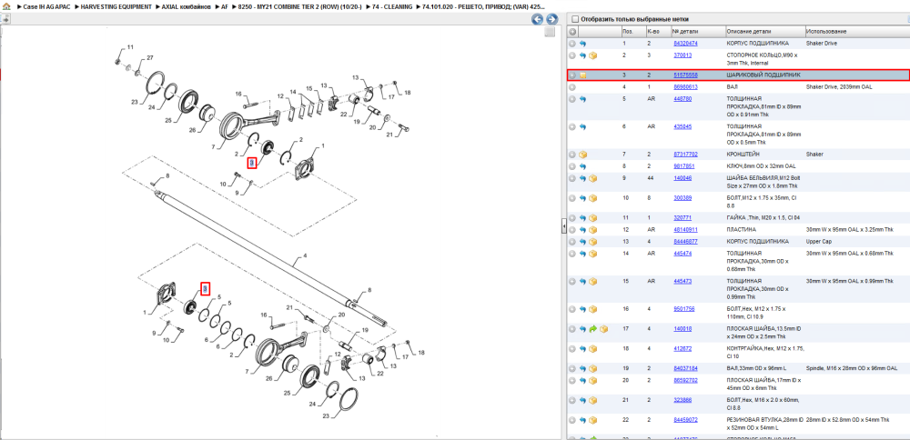910x440 pixels.
Task: Add part 86980613 using its plus icon
Action: point(572,87)
